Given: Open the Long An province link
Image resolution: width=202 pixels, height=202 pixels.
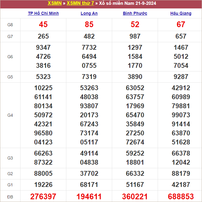Looking at the screenshot, I should point(89,13).
